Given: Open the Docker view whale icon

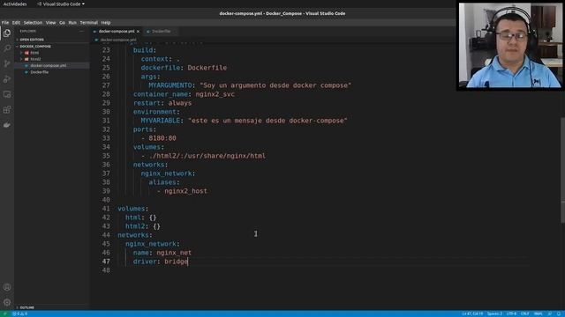Looking at the screenshot, I should click(x=7, y=125).
